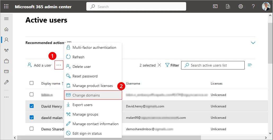Open the account profile picture
The image size is (273, 140).
coord(266,6)
